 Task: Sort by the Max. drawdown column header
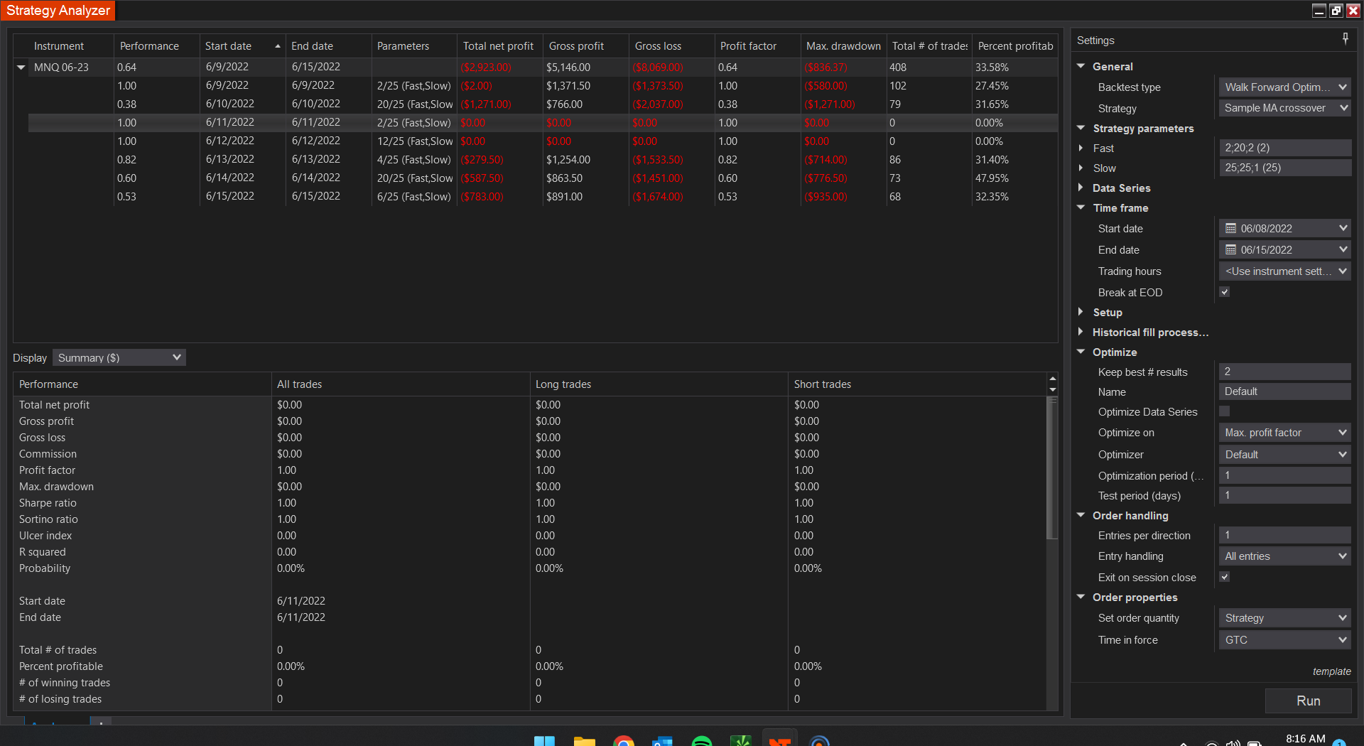point(843,46)
